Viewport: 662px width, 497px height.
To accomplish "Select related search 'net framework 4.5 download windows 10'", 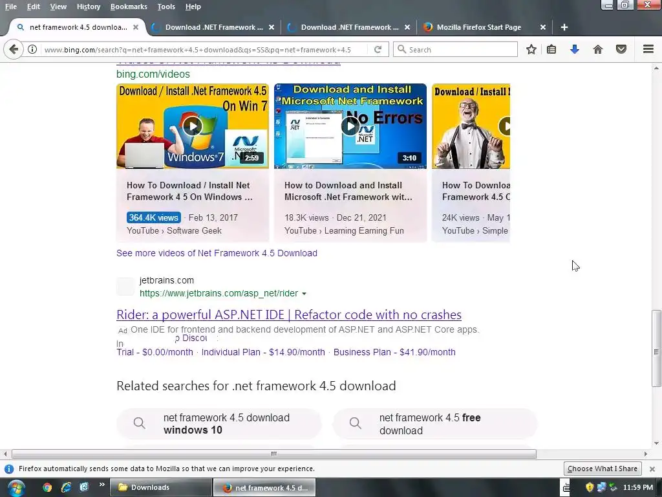I will (219, 423).
